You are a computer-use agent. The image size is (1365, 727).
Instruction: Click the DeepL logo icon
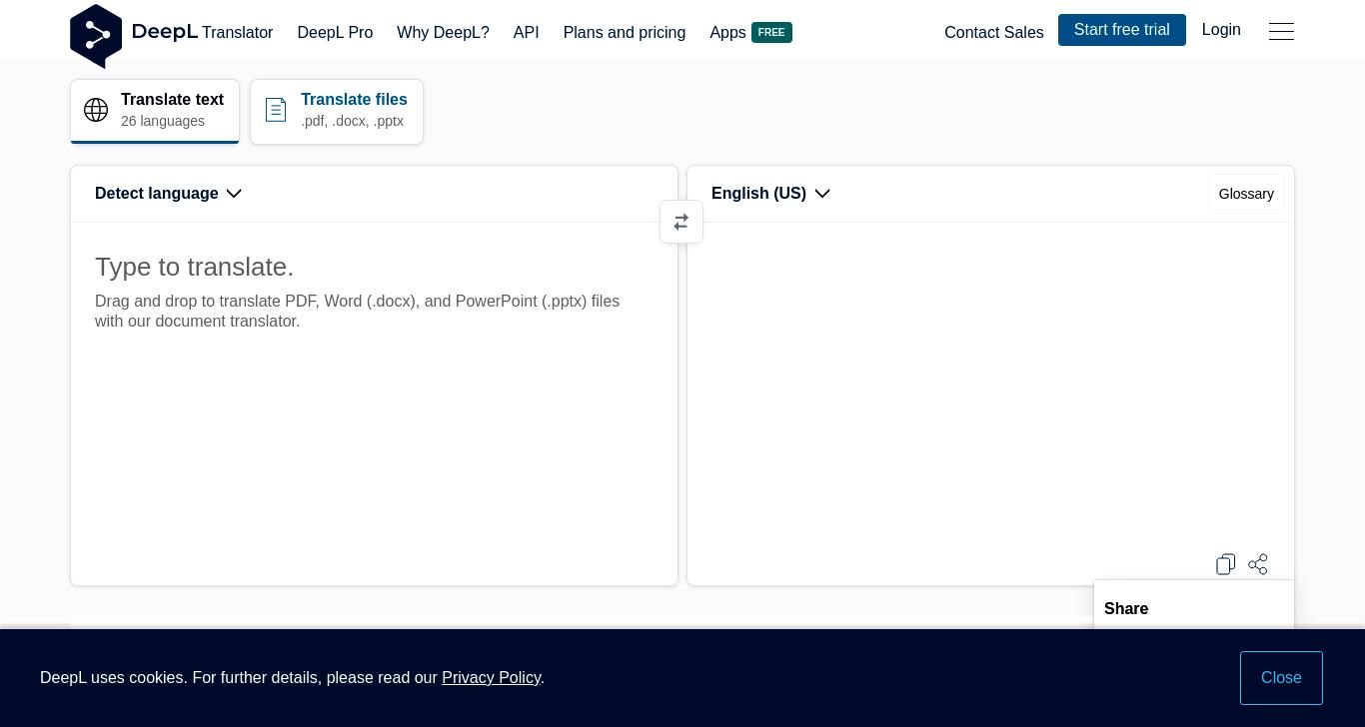(96, 36)
